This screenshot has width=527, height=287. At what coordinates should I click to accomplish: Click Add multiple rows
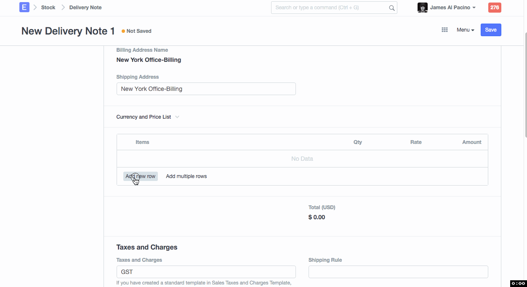pyautogui.click(x=186, y=176)
